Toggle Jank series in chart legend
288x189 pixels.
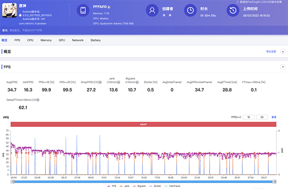tap(124, 186)
